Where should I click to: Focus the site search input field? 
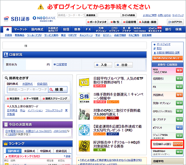click(x=109, y=15)
